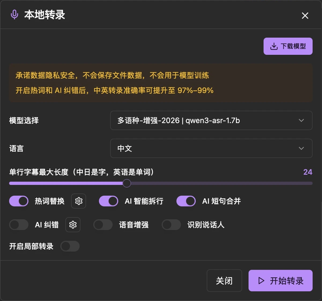Enable the AI 纠错 toggle
This screenshot has height=301, width=322.
click(x=19, y=225)
